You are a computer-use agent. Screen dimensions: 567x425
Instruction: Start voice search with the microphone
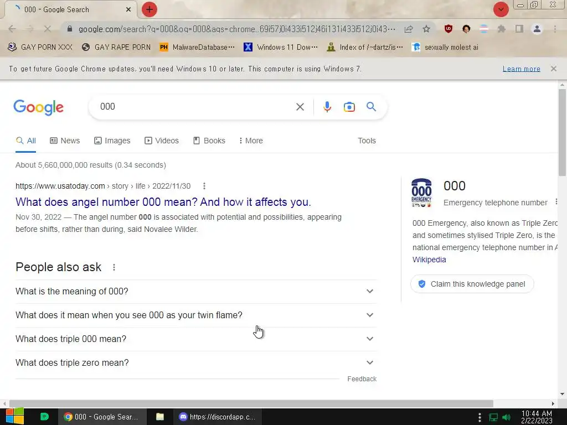(x=327, y=107)
